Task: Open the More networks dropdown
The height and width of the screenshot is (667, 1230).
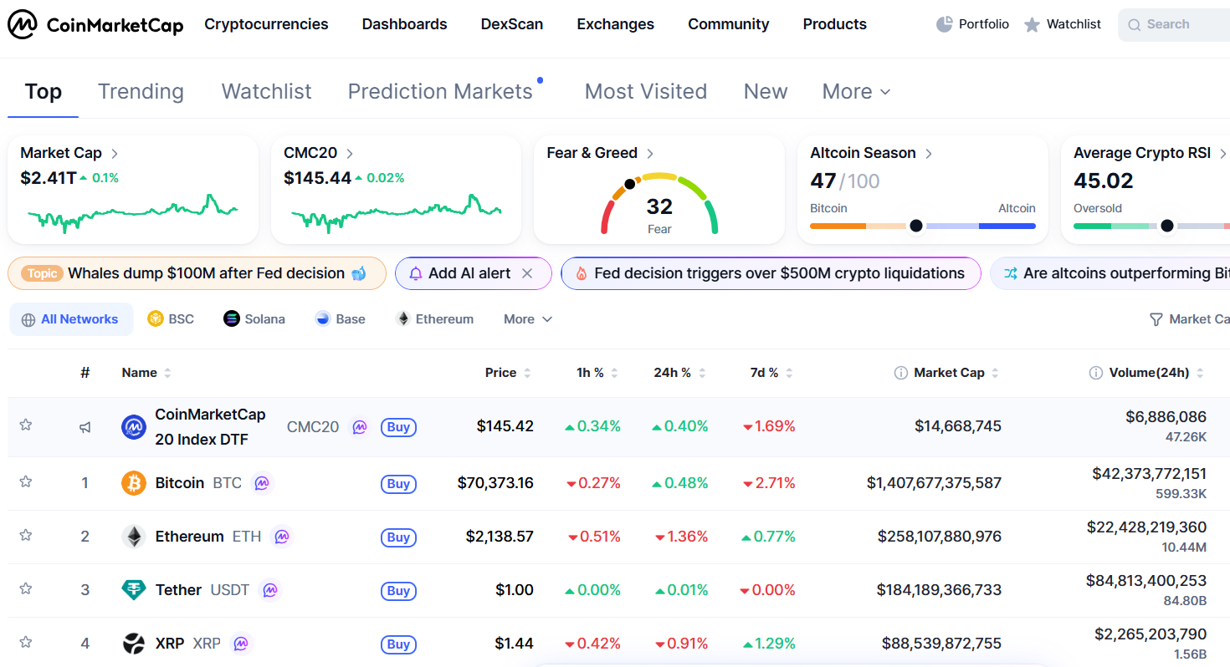Action: pos(527,318)
